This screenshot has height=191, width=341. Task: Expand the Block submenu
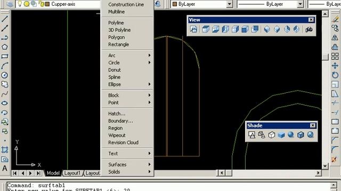128,95
